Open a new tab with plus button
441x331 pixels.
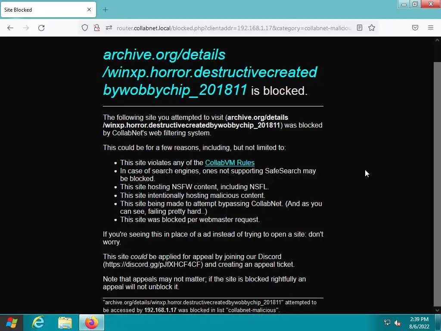click(105, 10)
